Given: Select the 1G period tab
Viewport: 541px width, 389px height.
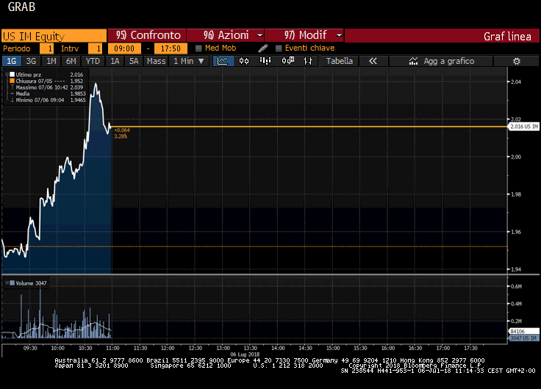Looking at the screenshot, I should tap(11, 61).
